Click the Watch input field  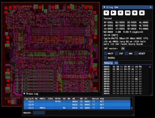pyautogui.click(x=39, y=113)
